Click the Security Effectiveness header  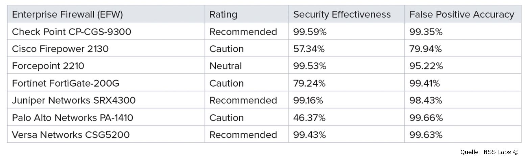point(342,14)
